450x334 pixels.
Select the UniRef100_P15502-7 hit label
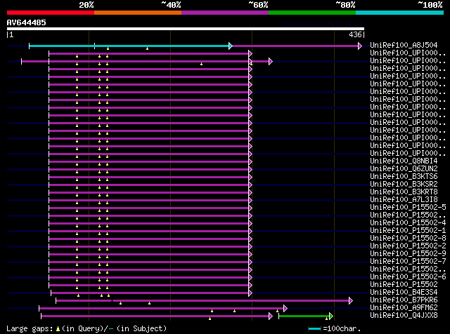click(408, 261)
